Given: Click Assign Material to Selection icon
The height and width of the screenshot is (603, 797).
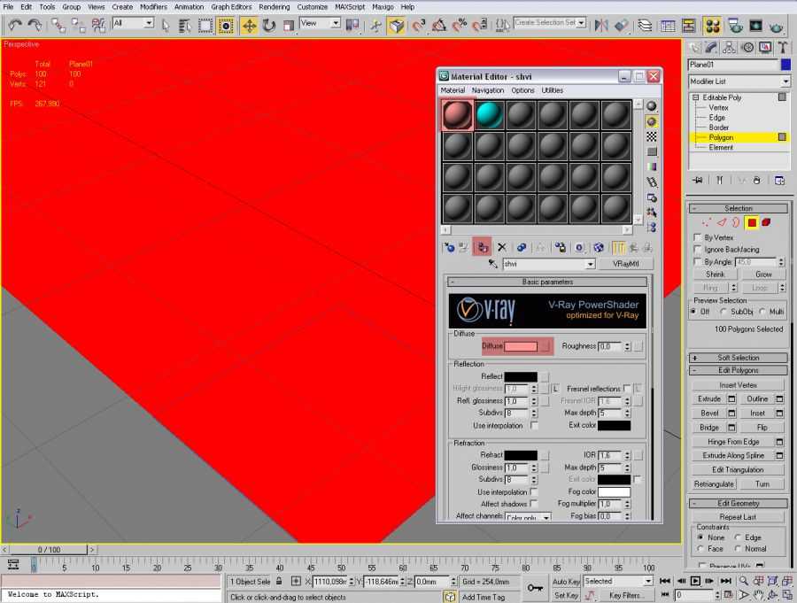Looking at the screenshot, I should point(483,248).
